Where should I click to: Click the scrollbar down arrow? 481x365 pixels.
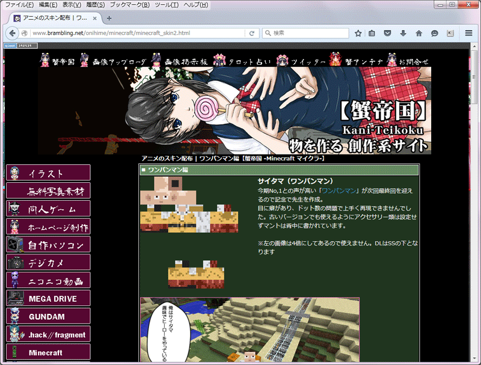(474, 359)
